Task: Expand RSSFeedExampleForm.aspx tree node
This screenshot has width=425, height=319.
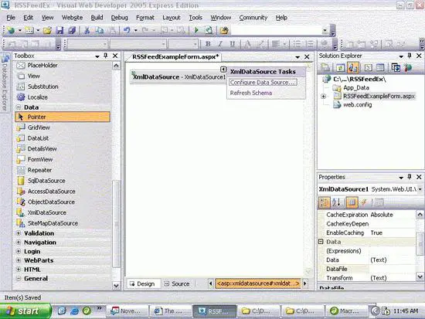Action: (x=323, y=97)
